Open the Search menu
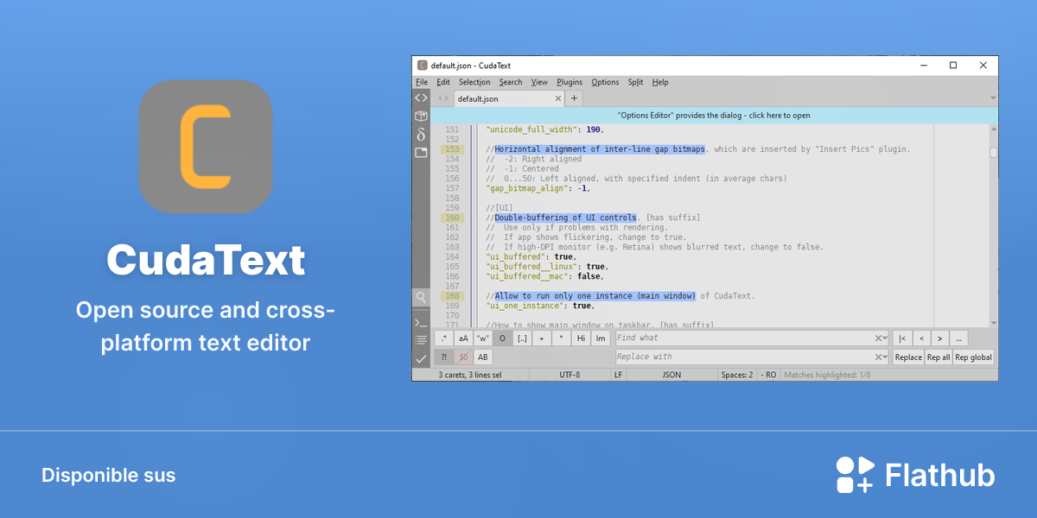Viewport: 1037px width, 518px height. click(x=511, y=82)
